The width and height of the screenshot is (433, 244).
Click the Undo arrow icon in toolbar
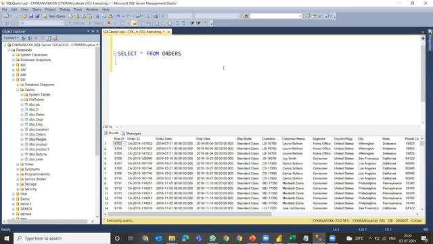[x=118, y=16]
